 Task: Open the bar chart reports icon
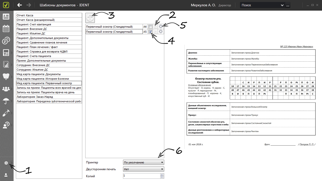(6, 65)
